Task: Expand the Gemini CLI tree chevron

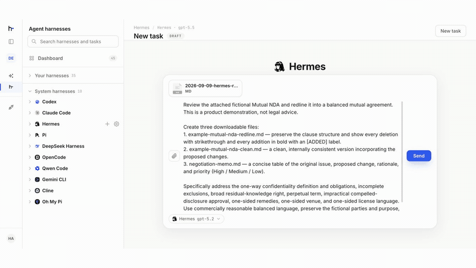Action: pyautogui.click(x=30, y=180)
